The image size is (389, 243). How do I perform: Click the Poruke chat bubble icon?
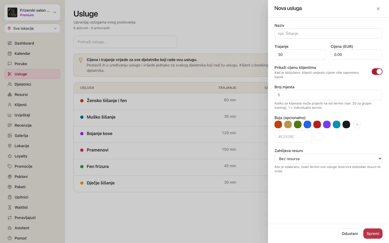coord(10,64)
